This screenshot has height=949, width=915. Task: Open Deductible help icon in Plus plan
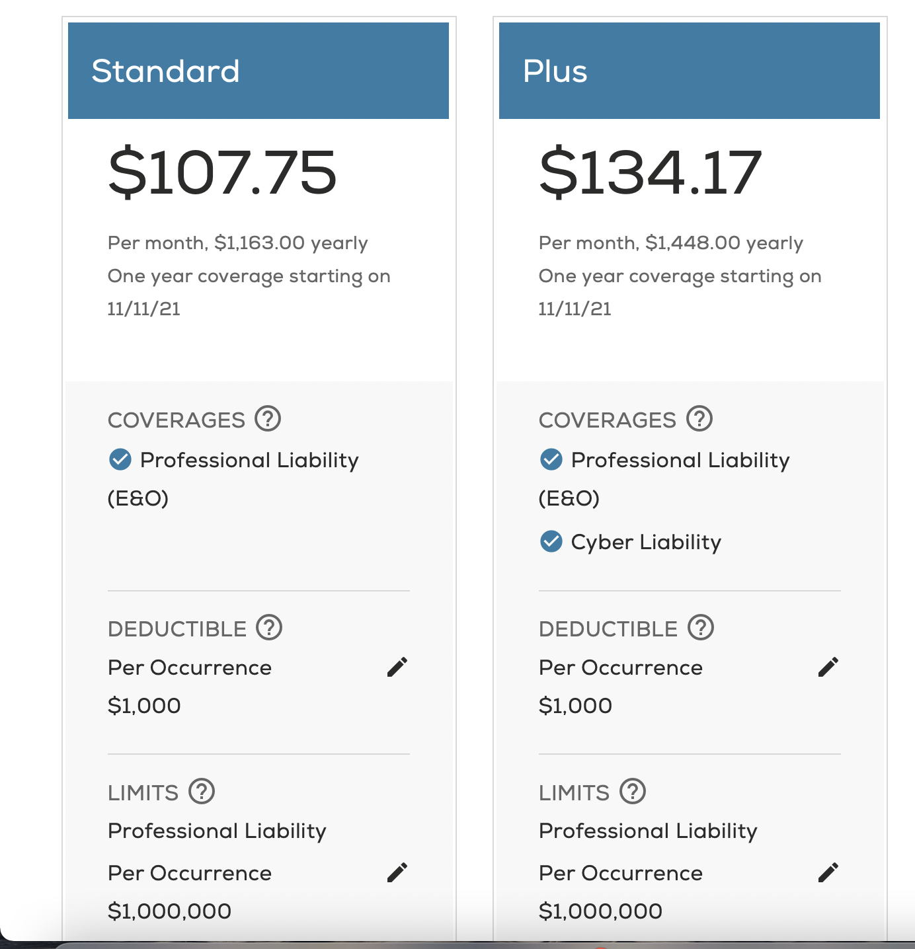pyautogui.click(x=700, y=628)
